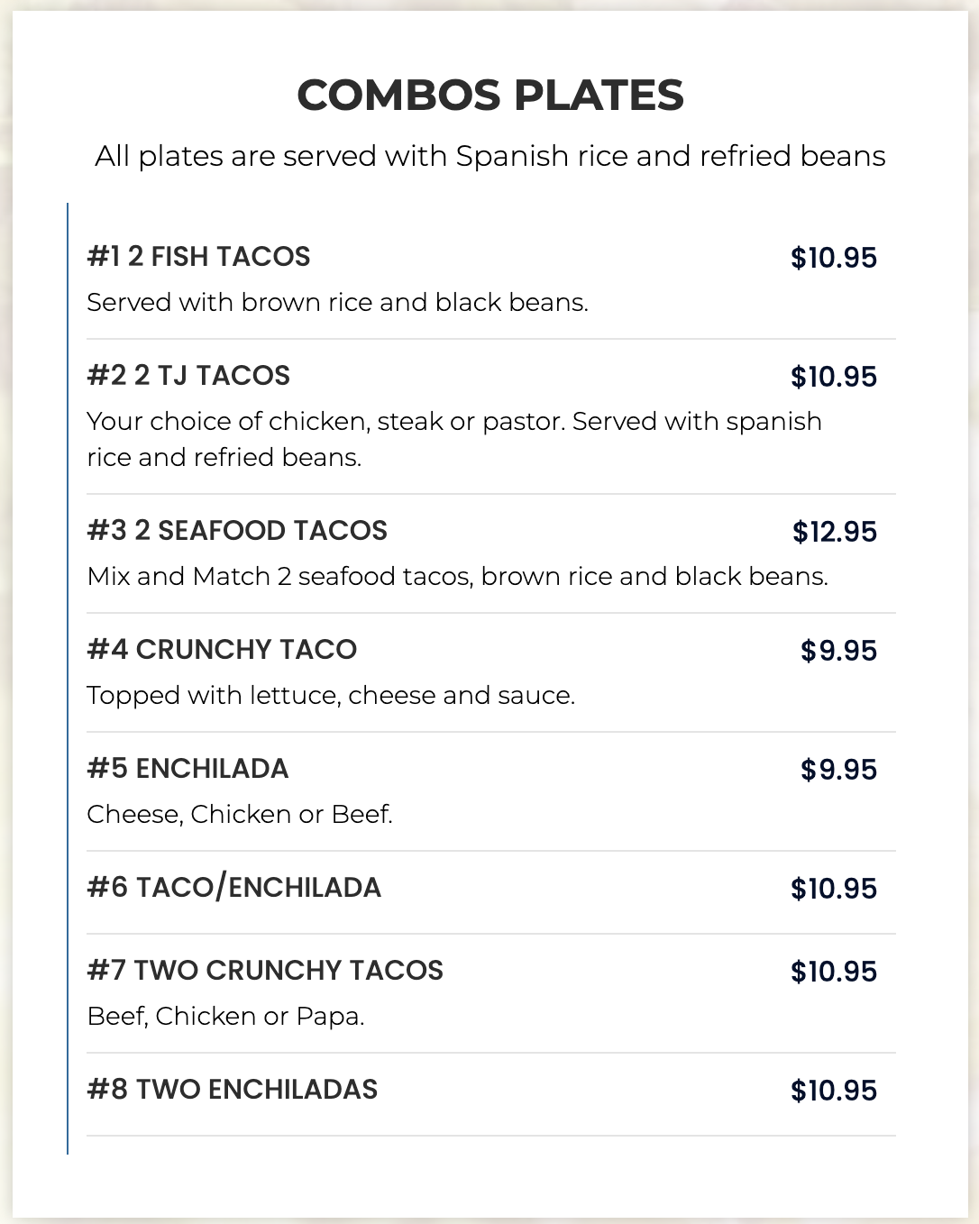Click the $10.95 price for Two Enchiladas
The height and width of the screenshot is (1224, 979).
833,1091
